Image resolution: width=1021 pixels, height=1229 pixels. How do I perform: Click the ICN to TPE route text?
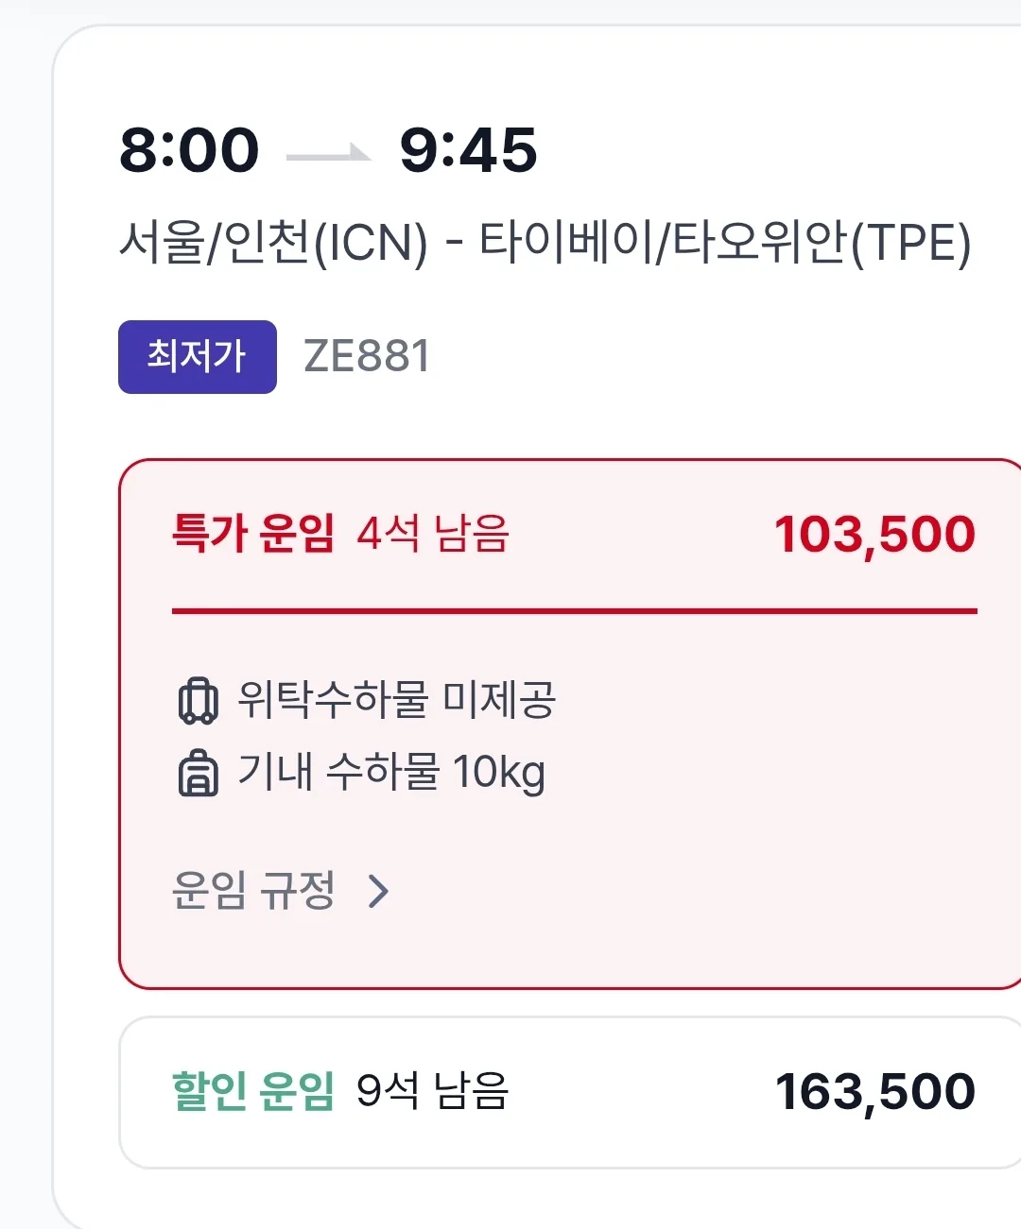545,243
